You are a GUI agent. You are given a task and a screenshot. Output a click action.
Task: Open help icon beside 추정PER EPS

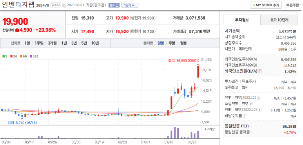coord(251,104)
